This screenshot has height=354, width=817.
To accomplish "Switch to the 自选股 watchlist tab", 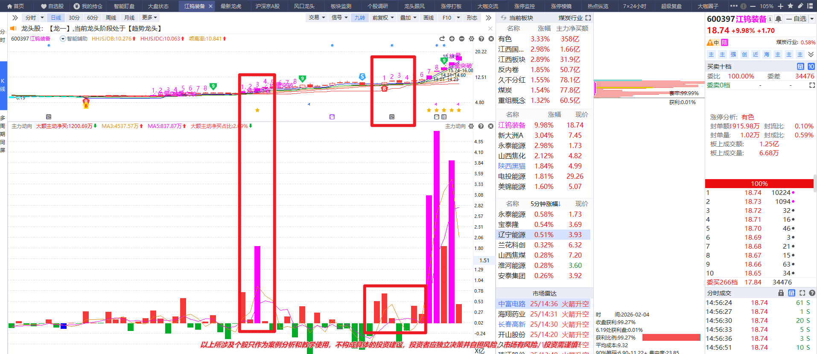I will 52,6.
